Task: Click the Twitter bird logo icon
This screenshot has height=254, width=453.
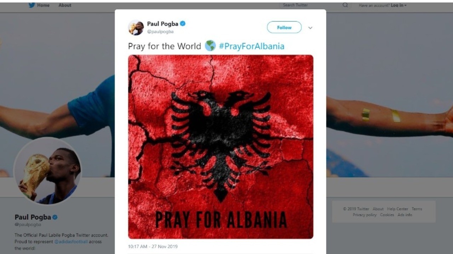Action: point(32,5)
